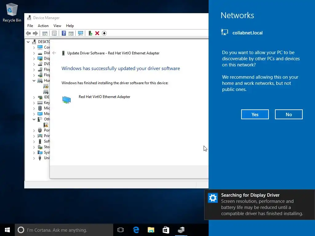Collapse the DESKTOP root node
Viewport: 315px width, 236px height.
(28, 42)
